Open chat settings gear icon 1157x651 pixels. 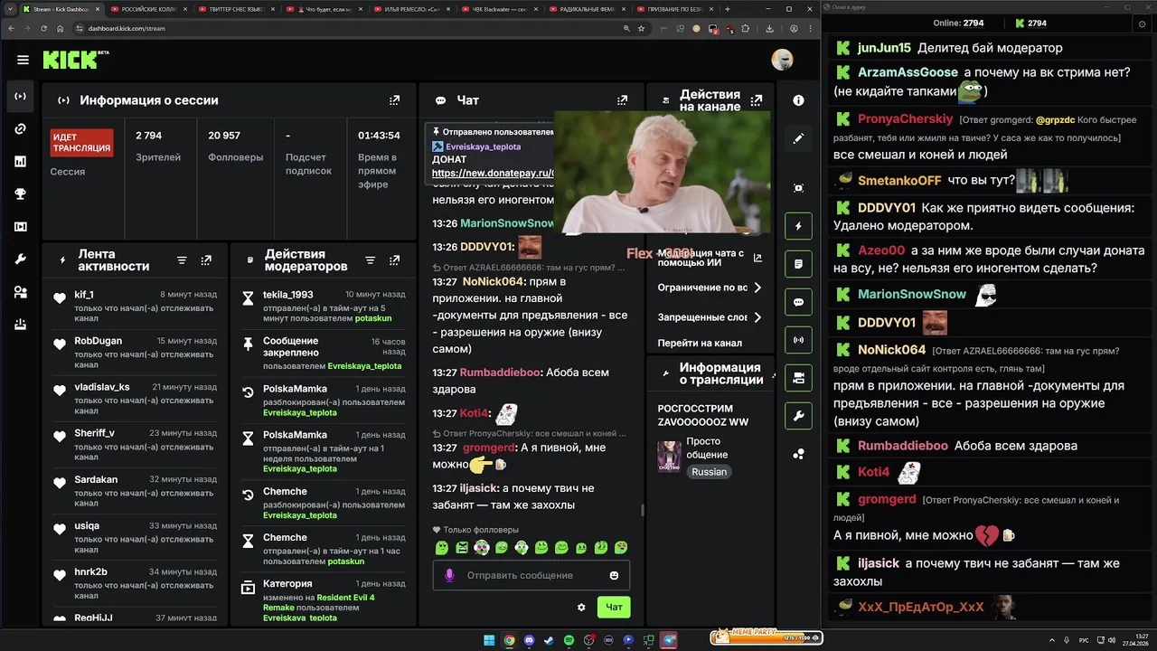(581, 607)
